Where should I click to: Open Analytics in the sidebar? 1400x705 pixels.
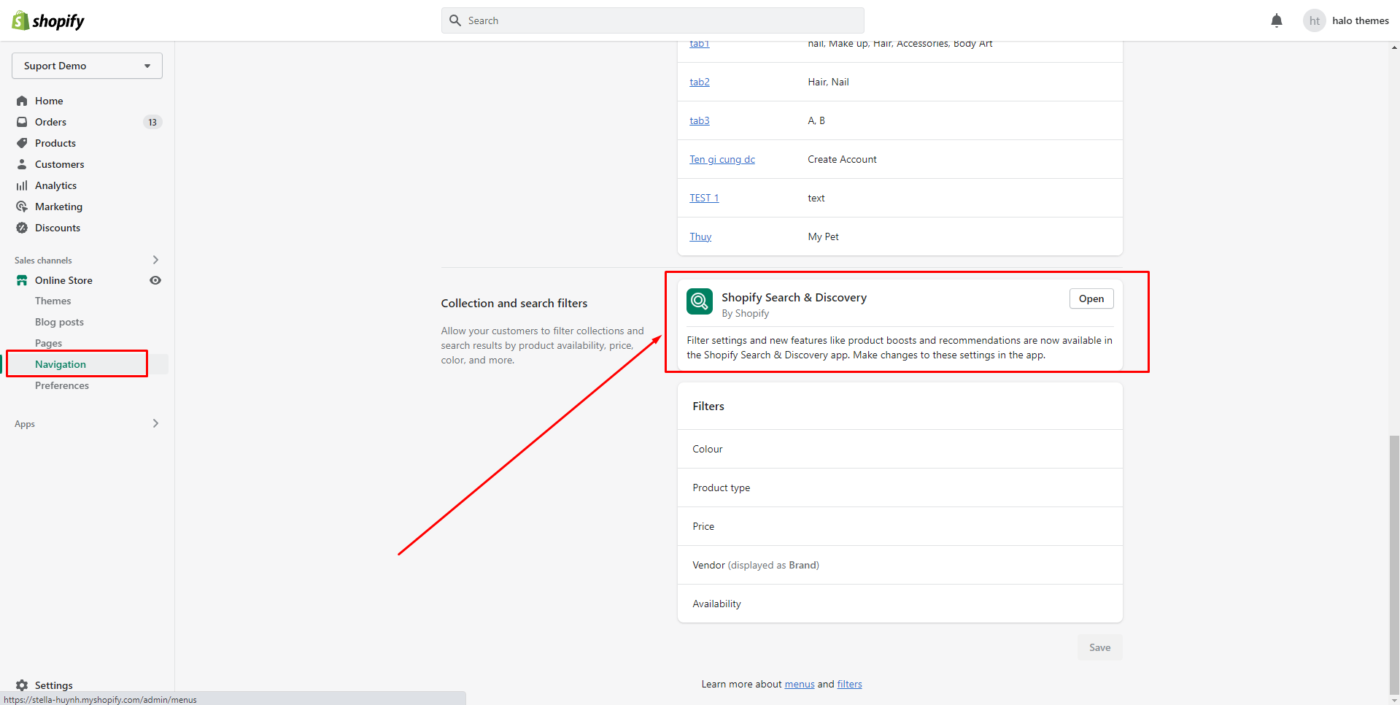tap(55, 185)
